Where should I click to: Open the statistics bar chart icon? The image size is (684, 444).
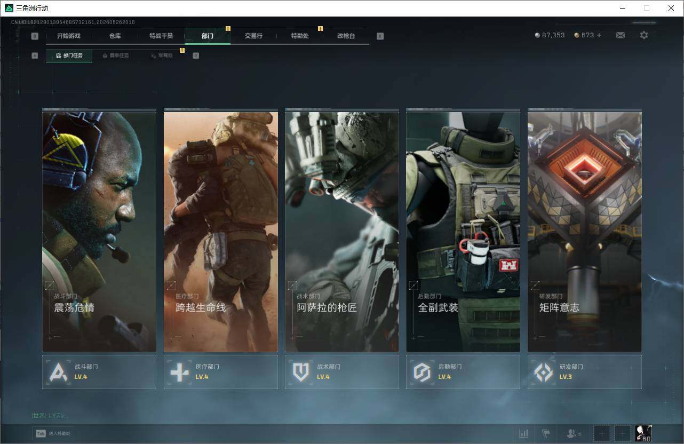(x=524, y=433)
